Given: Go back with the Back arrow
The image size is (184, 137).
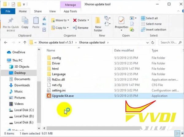Looking at the screenshot, I should 6,42.
